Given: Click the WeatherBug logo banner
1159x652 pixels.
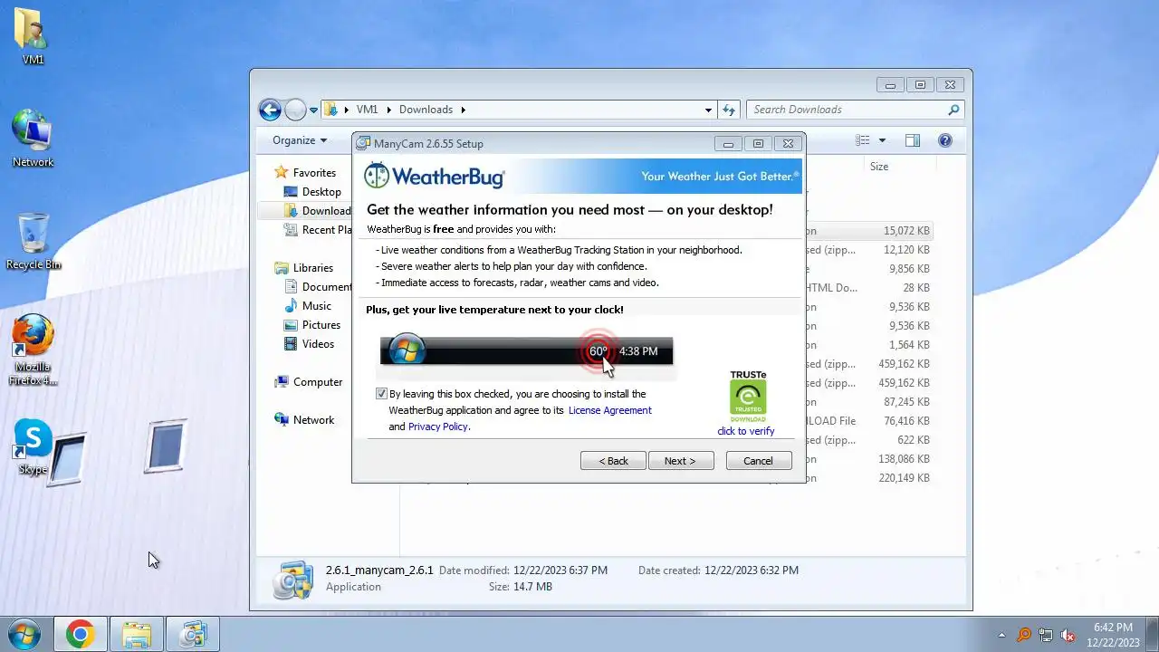Looking at the screenshot, I should [435, 176].
